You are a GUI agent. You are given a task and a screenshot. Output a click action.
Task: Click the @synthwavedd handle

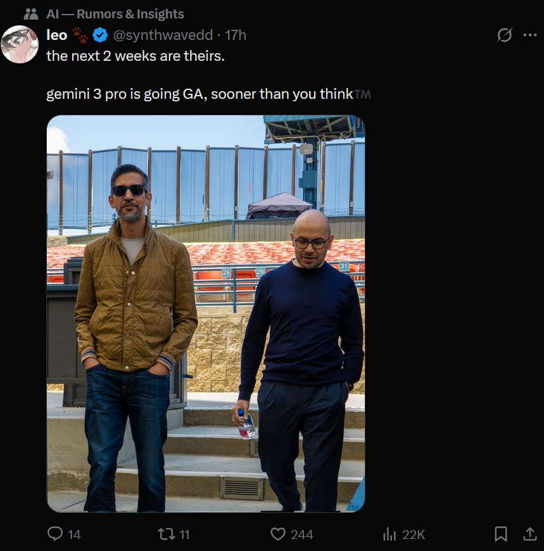[x=163, y=35]
